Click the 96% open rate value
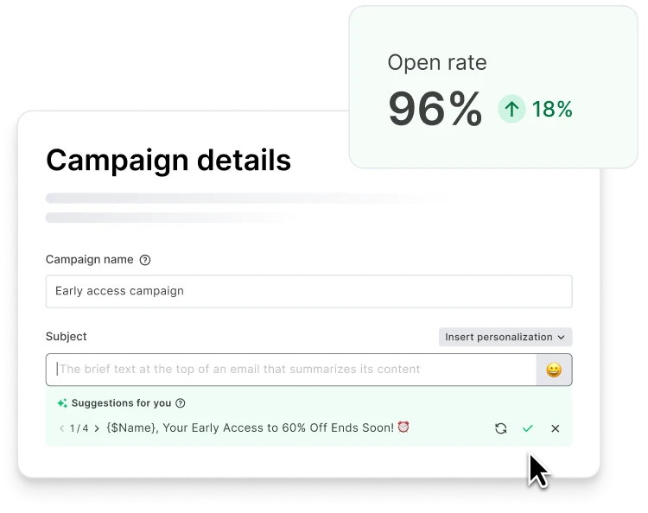The width and height of the screenshot is (648, 513). point(435,110)
